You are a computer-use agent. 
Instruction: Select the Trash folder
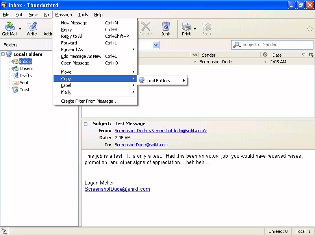pos(25,90)
